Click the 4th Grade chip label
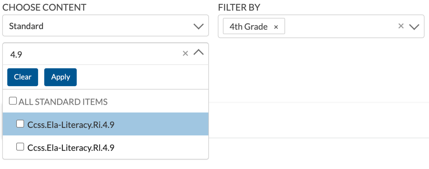Viewport: 429px width, 169px height. click(x=248, y=27)
